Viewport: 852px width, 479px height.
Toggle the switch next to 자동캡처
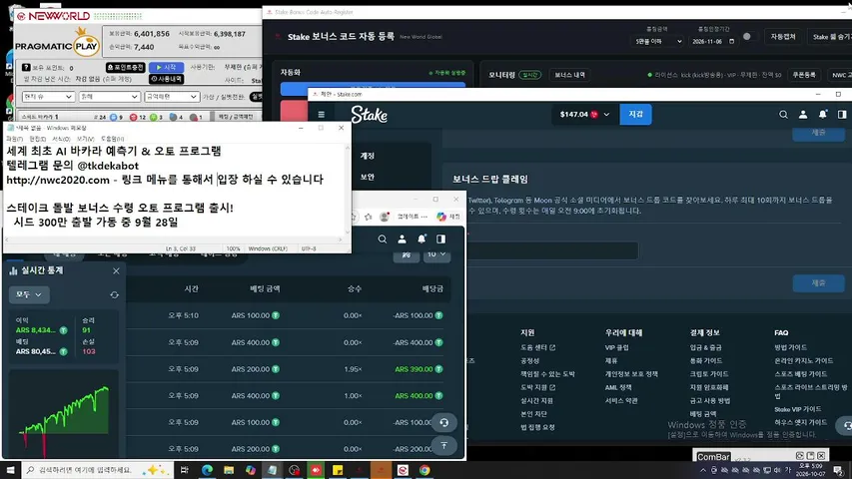(749, 36)
